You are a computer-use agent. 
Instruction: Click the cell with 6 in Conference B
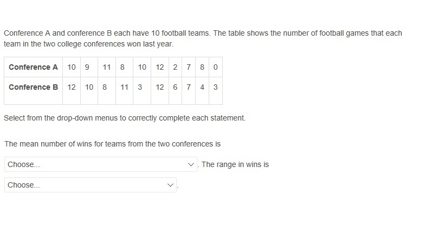click(175, 91)
